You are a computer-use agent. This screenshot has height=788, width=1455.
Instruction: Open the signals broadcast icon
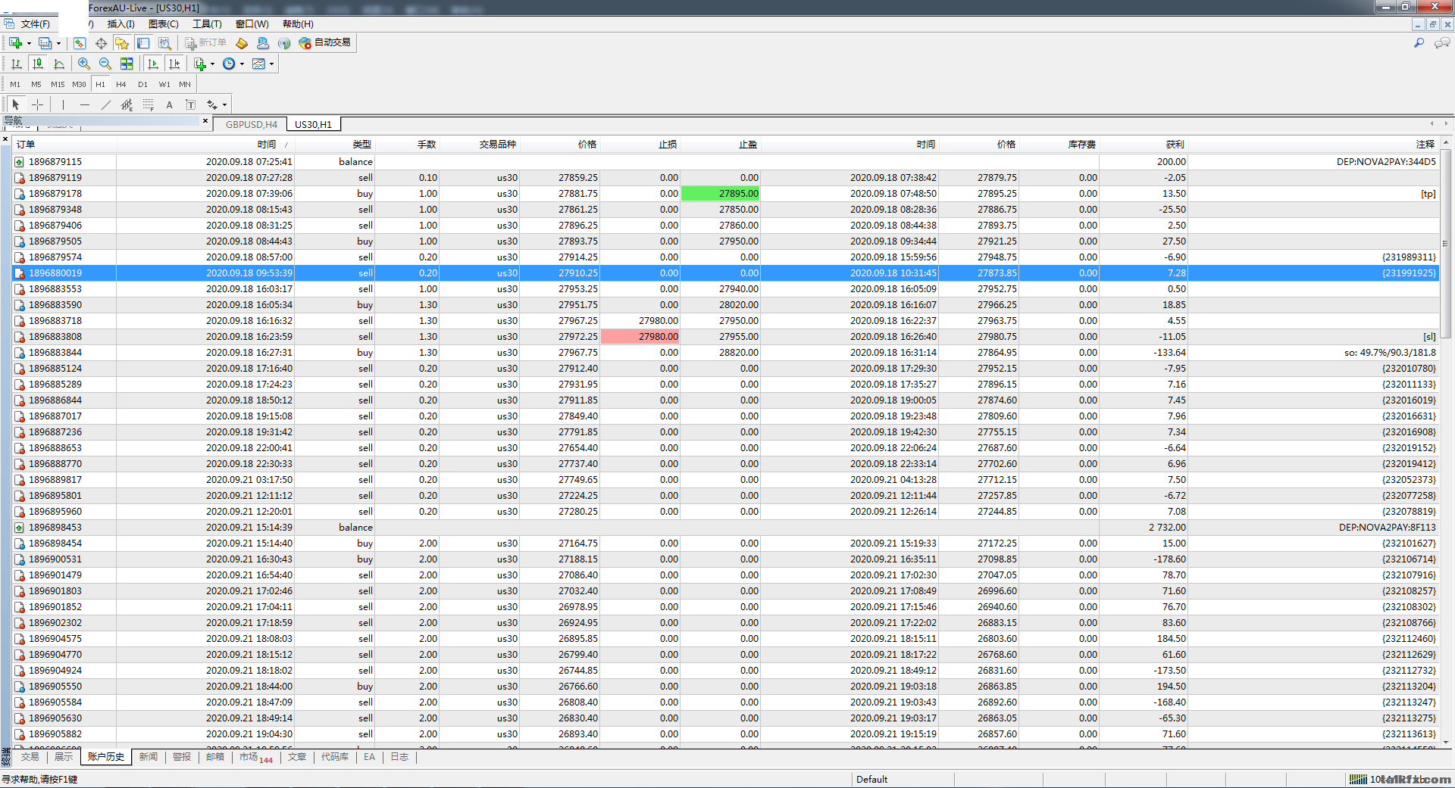pyautogui.click(x=284, y=43)
